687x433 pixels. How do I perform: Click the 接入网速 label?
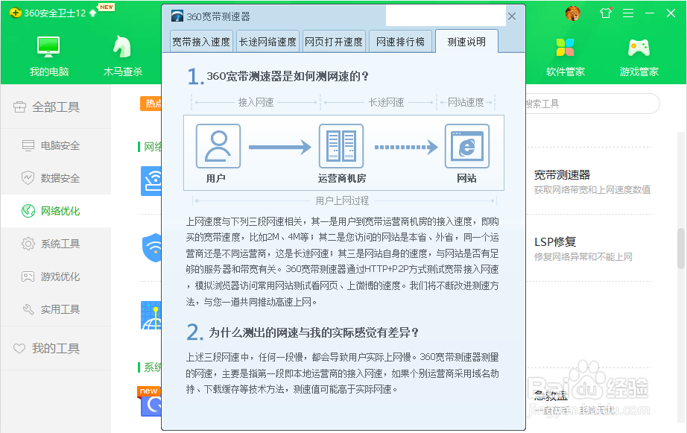coord(256,103)
